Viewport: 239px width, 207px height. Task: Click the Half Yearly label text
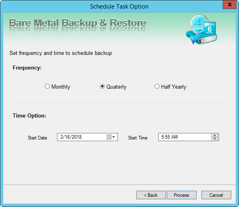174,87
